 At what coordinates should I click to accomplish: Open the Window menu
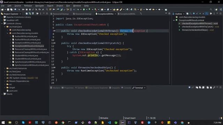point(77,6)
